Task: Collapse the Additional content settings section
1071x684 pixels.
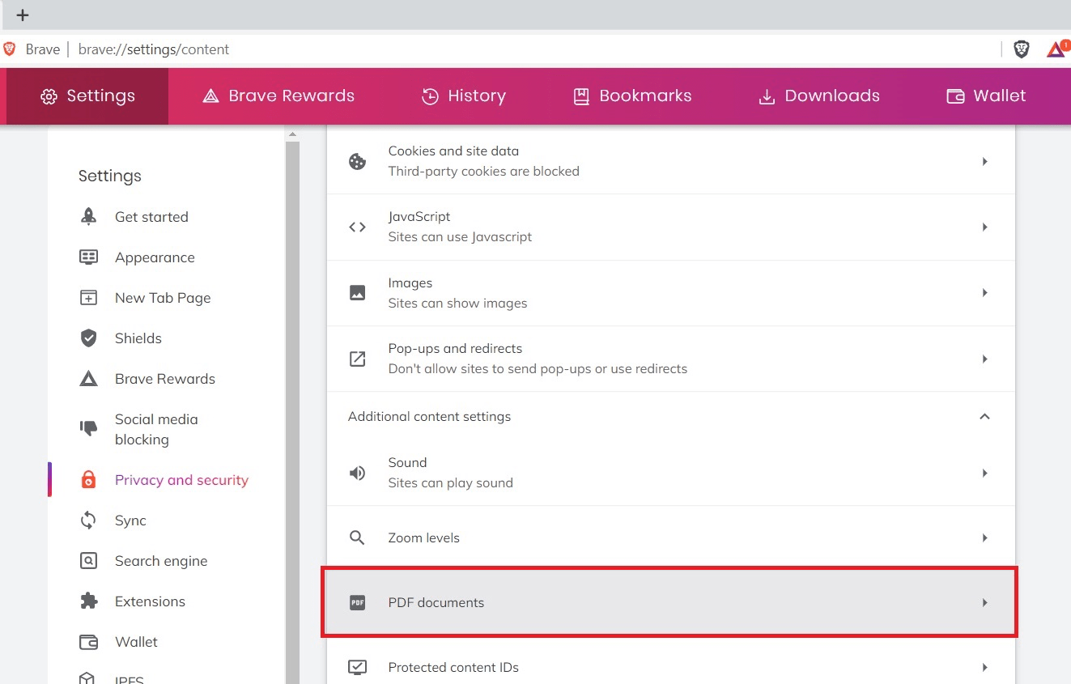Action: (x=984, y=416)
